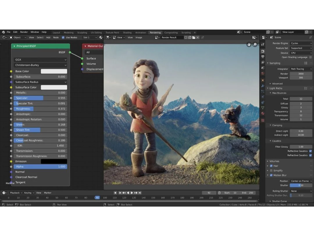The image size is (314, 236).
Task: Click the zoom magnifier gizmo in image viewer
Action: click(x=255, y=44)
